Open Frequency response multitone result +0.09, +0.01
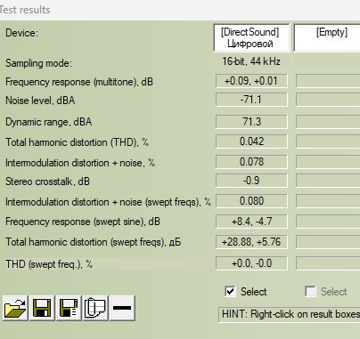The height and width of the screenshot is (339, 360). 251,81
